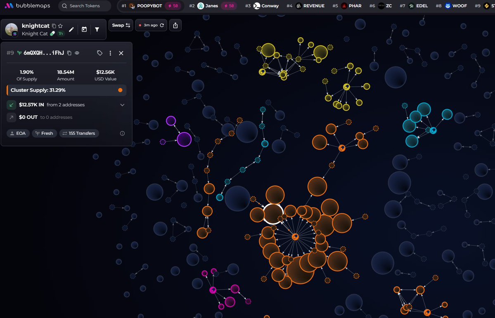Open trending token #2 Janes

[213, 6]
